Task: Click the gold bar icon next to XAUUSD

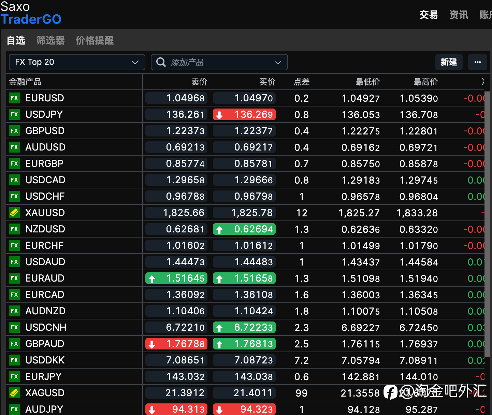Action: [14, 213]
